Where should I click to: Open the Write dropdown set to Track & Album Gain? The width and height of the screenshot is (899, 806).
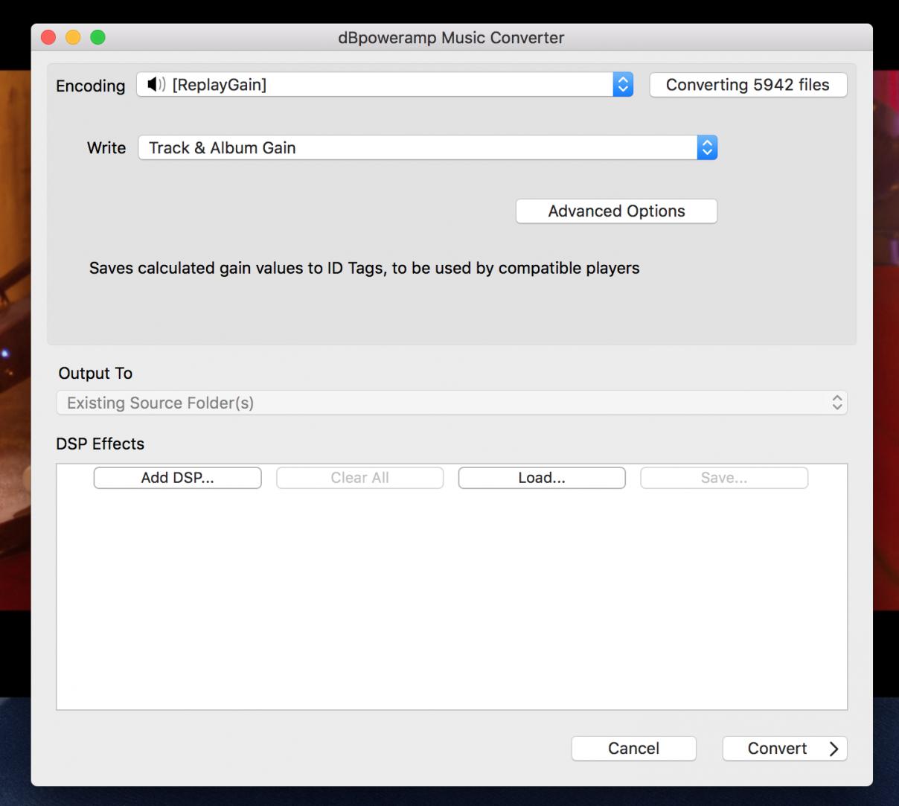pyautogui.click(x=417, y=148)
